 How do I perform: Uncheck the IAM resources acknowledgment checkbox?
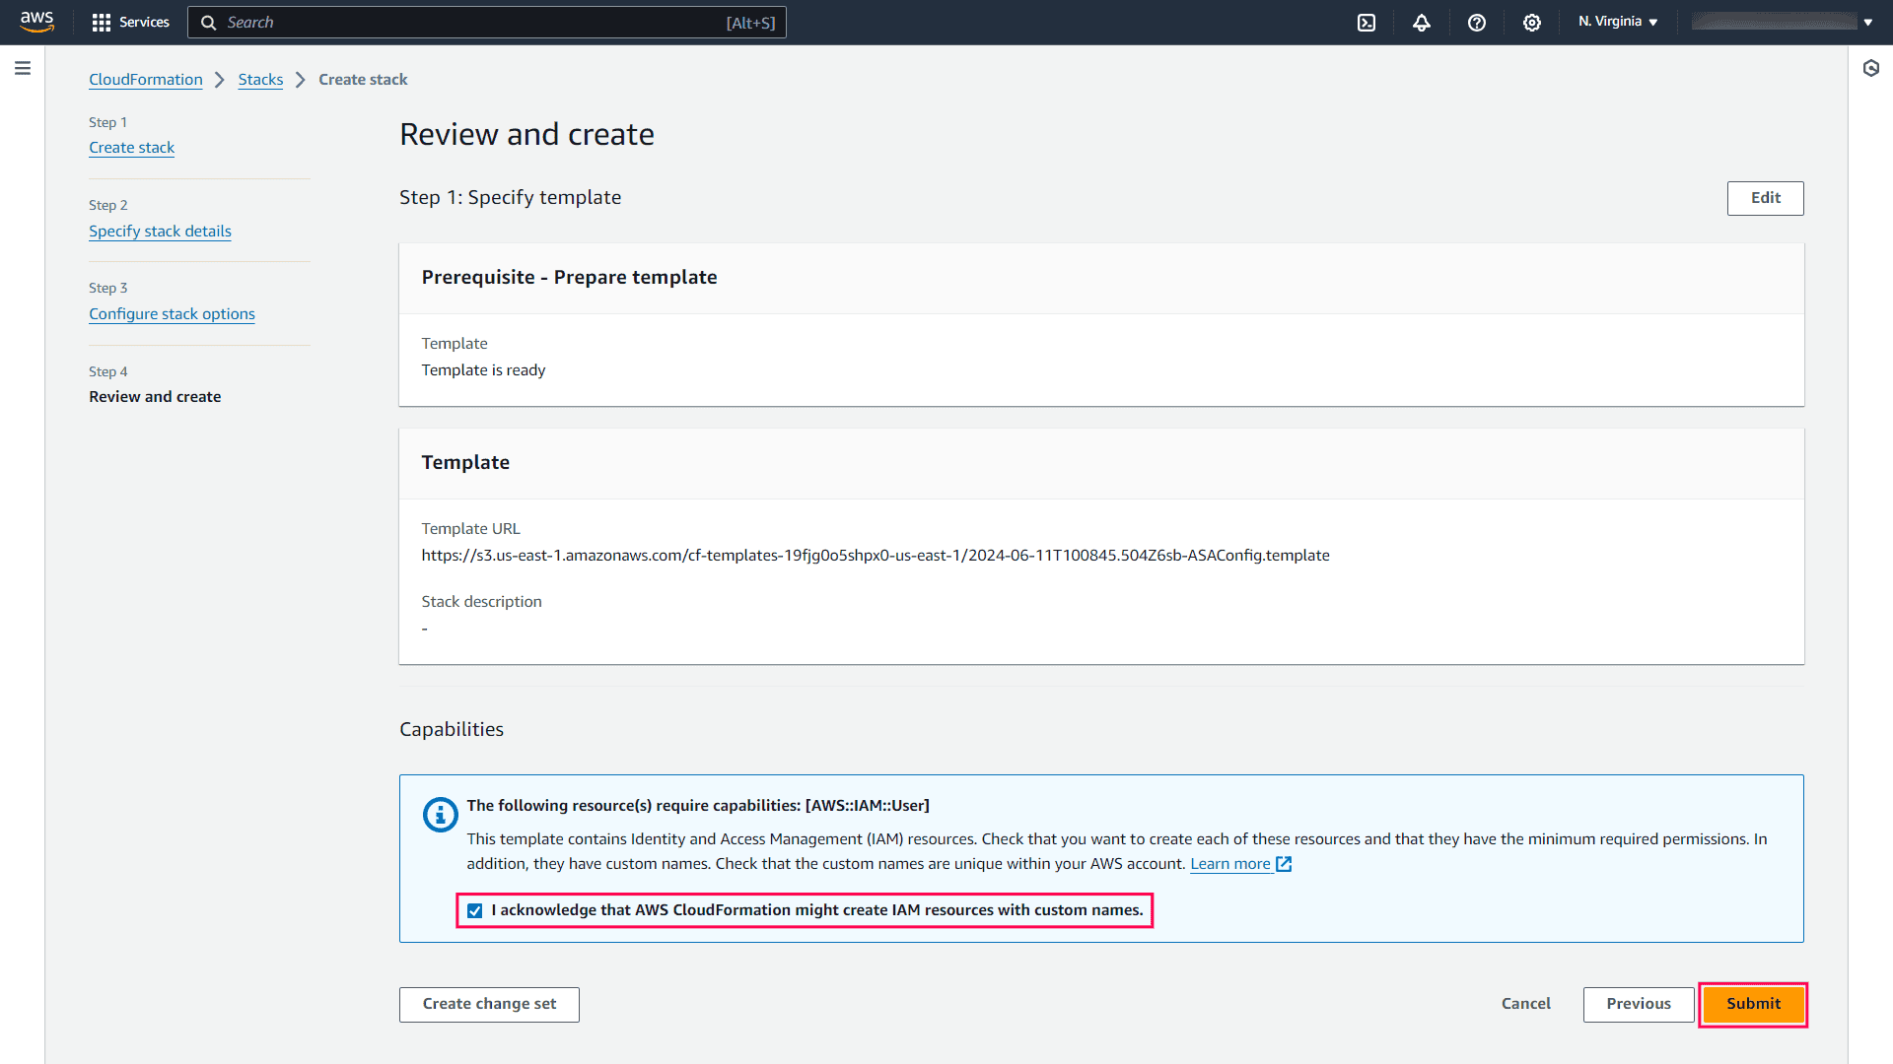click(475, 910)
